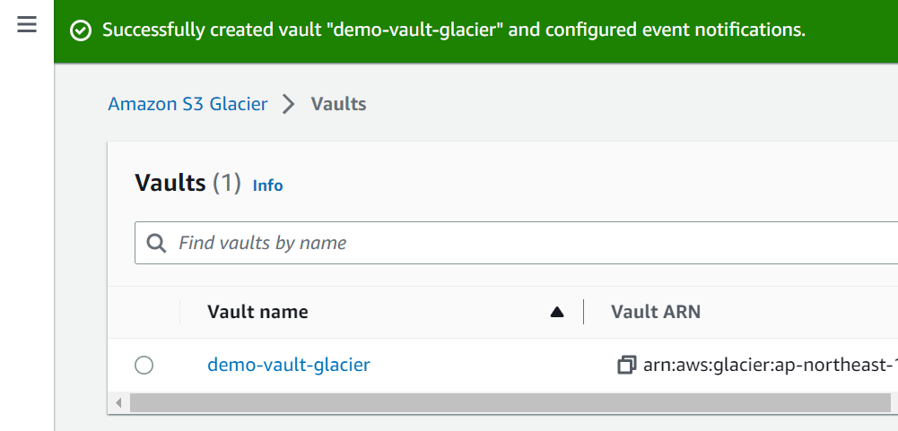The width and height of the screenshot is (898, 431).
Task: Open the Info link beside Vaults
Action: (x=267, y=185)
